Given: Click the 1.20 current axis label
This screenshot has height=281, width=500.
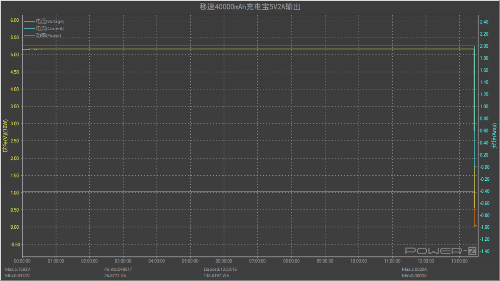Looking at the screenshot, I should [484, 94].
